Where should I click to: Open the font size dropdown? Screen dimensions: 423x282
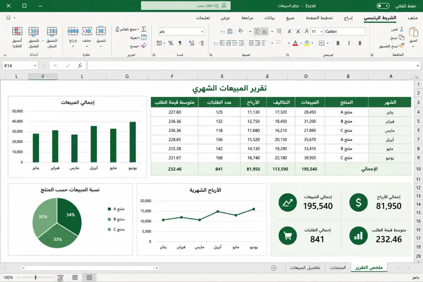321,32
